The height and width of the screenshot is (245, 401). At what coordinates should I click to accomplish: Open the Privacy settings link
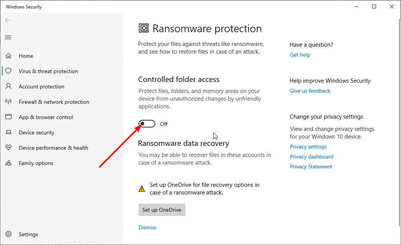(308, 147)
